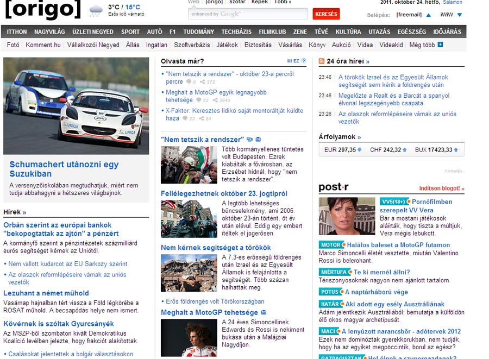Image resolution: width=489 pixels, height=359 pixels.
Task: Open the ÜZLETI NEGYED menu section
Action: pos(93,32)
